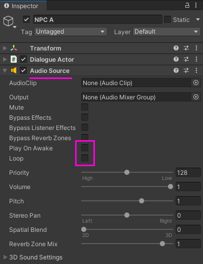The image size is (203, 264).
Task: Tick the Mute checkbox
Action: tap(85, 107)
